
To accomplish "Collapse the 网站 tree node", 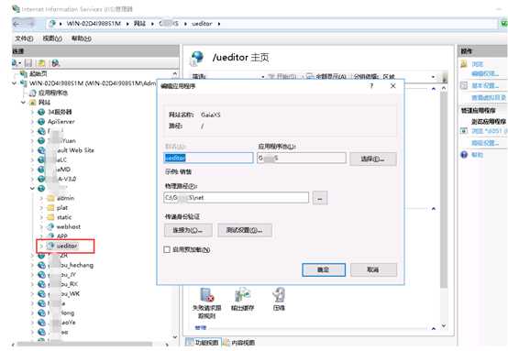I will [x=23, y=103].
